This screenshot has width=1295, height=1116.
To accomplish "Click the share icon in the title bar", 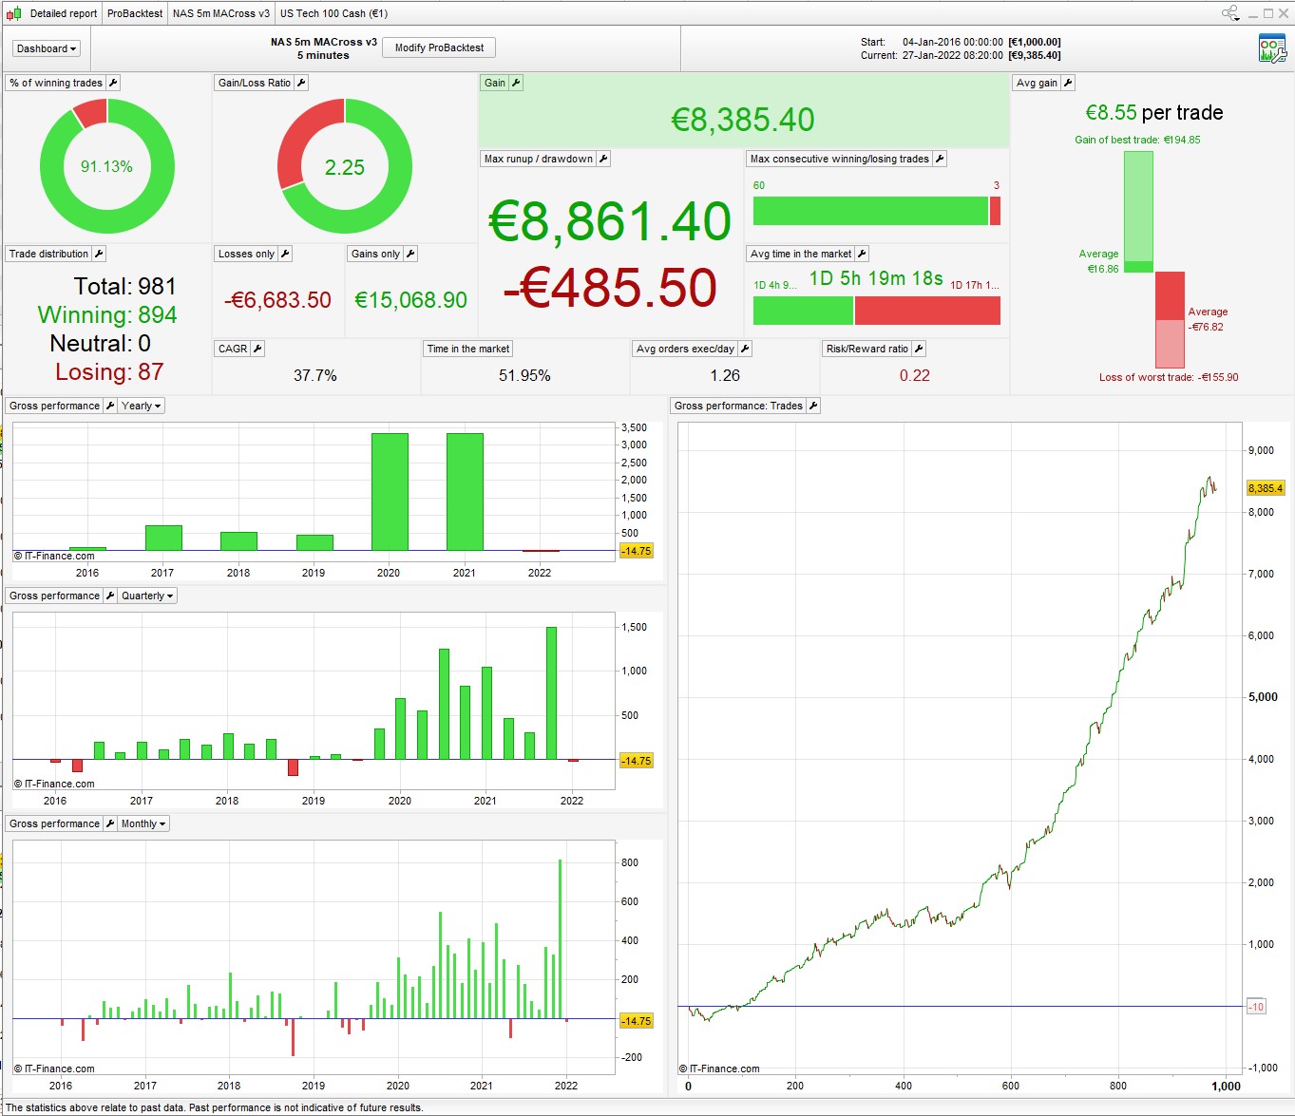I will [1230, 12].
